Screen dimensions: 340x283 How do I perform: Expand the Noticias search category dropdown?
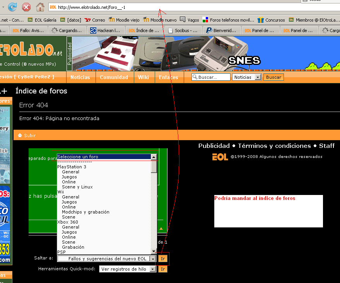click(x=247, y=77)
